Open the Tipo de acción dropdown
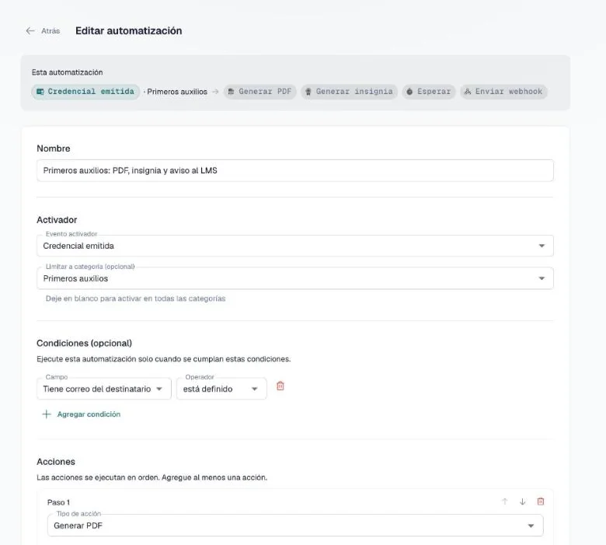Screen dimensions: 606x545 tap(295, 526)
